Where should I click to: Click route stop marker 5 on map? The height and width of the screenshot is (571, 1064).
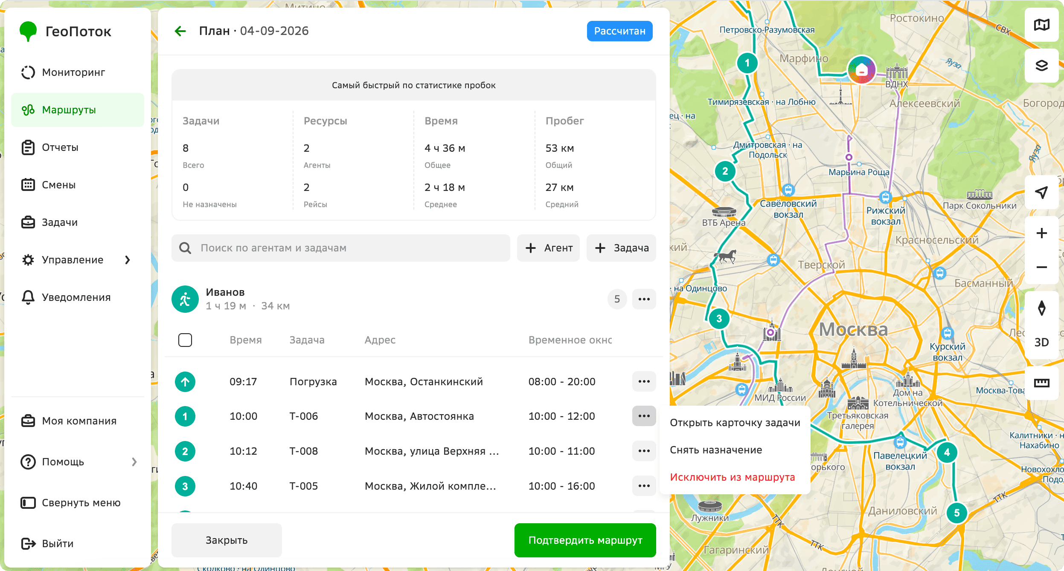point(956,513)
